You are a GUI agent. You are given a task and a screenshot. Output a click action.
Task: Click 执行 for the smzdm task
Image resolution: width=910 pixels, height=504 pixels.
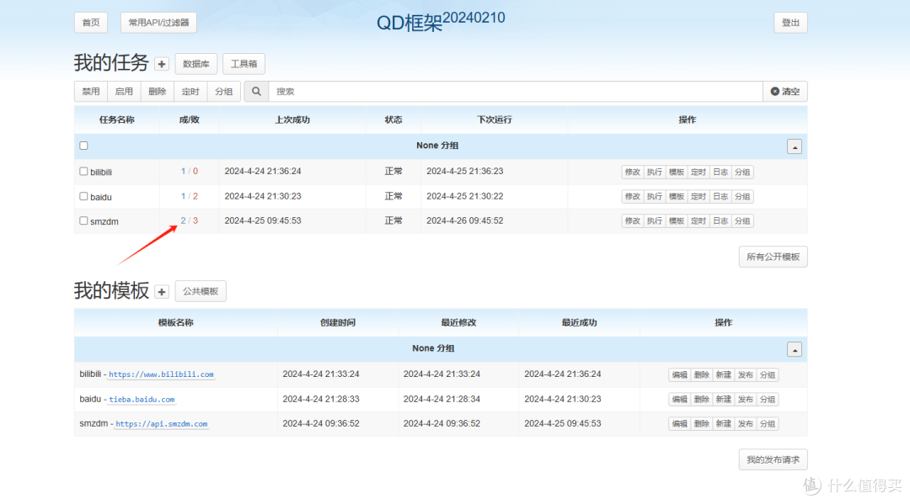[654, 220]
